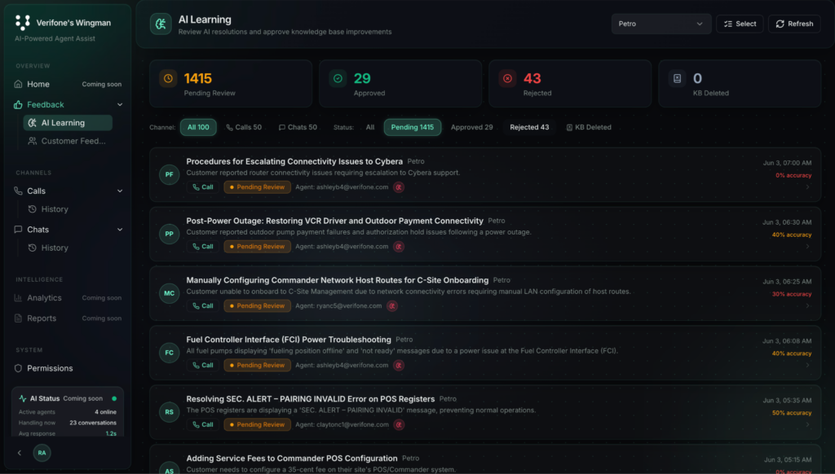Open the SEC. ALERT PAIRING INVALID row arrow
The height and width of the screenshot is (474, 835).
click(x=808, y=424)
